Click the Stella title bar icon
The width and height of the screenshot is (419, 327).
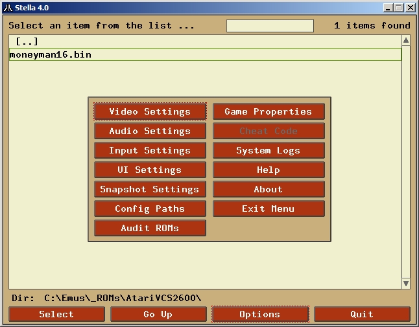point(6,7)
